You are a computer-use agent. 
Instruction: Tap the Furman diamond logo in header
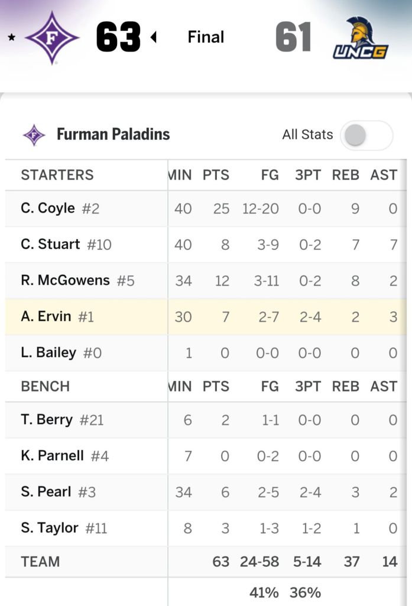coord(51,37)
